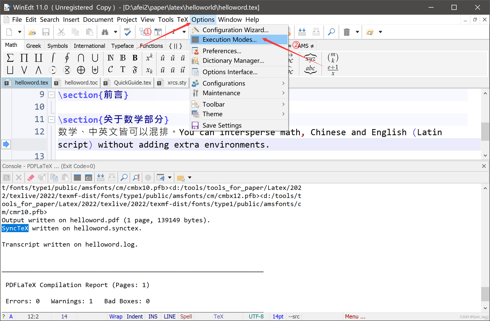The width and height of the screenshot is (490, 321).
Task: Expand the Toolbar submenu
Action: 239,104
